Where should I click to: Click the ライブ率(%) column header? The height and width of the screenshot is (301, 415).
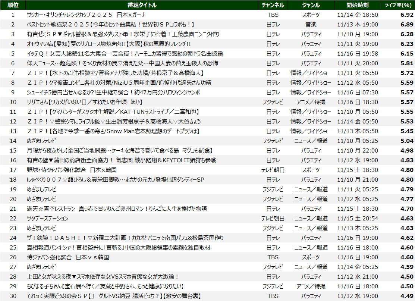pos(398,5)
